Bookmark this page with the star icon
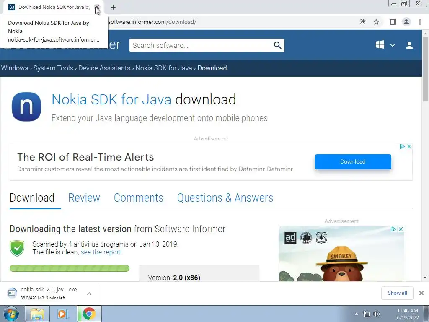The height and width of the screenshot is (322, 429). click(376, 22)
